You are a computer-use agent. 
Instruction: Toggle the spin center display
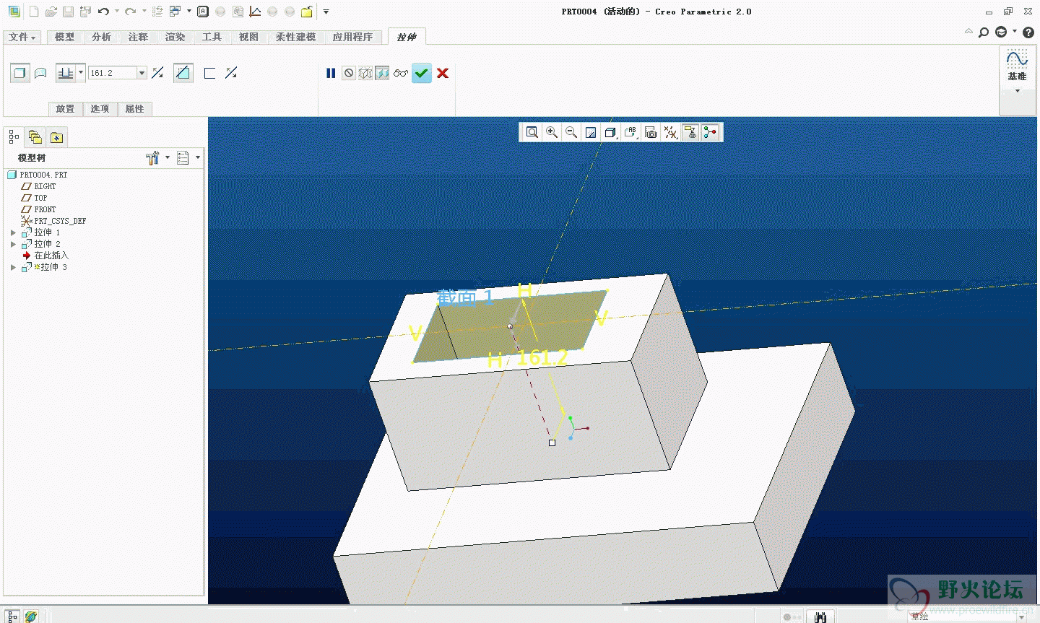(711, 132)
